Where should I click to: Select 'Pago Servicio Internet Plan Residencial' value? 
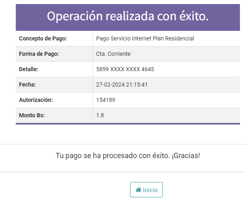coord(145,39)
